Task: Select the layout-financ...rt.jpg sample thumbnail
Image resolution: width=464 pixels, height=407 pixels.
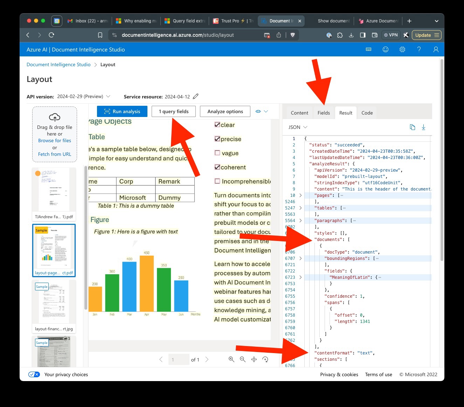Action: pos(54,306)
